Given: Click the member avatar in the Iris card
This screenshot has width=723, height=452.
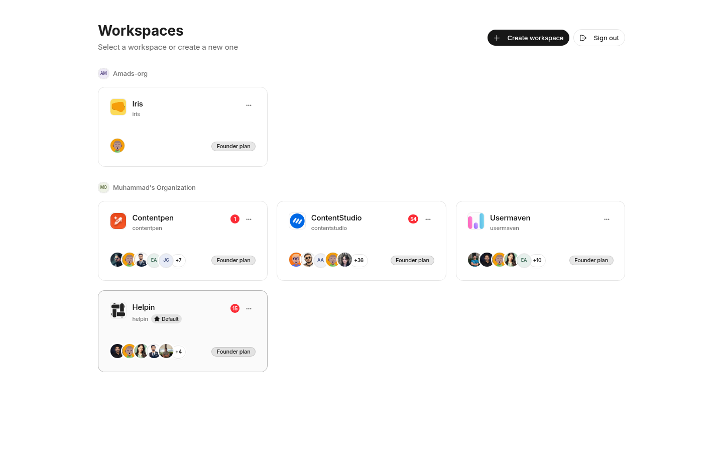Looking at the screenshot, I should pos(117,146).
